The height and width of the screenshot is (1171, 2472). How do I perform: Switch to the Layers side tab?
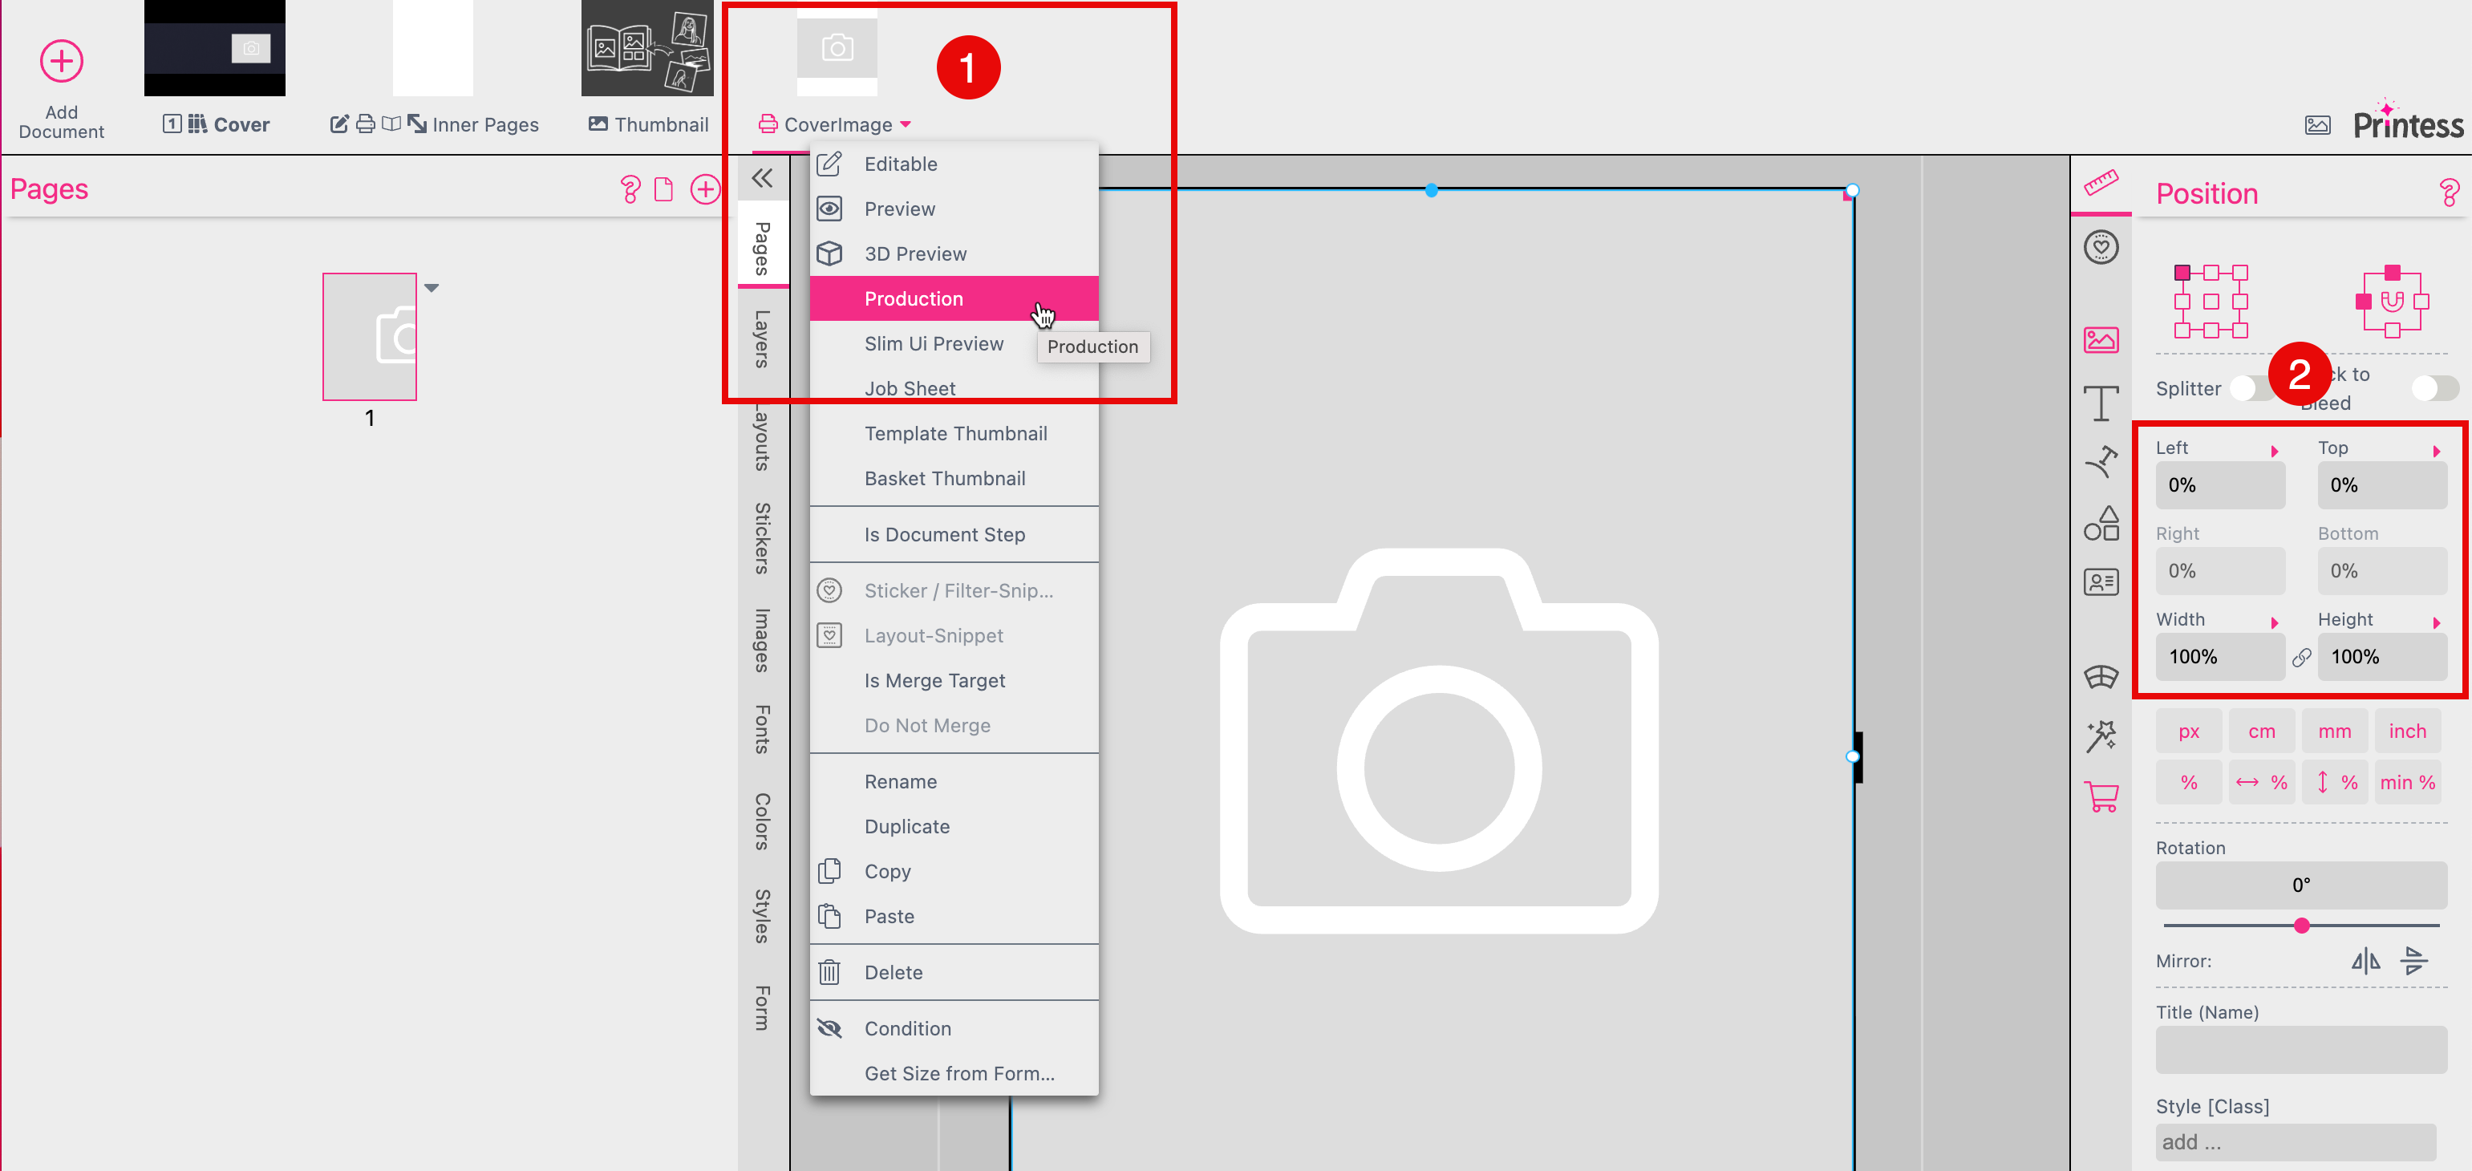(762, 338)
